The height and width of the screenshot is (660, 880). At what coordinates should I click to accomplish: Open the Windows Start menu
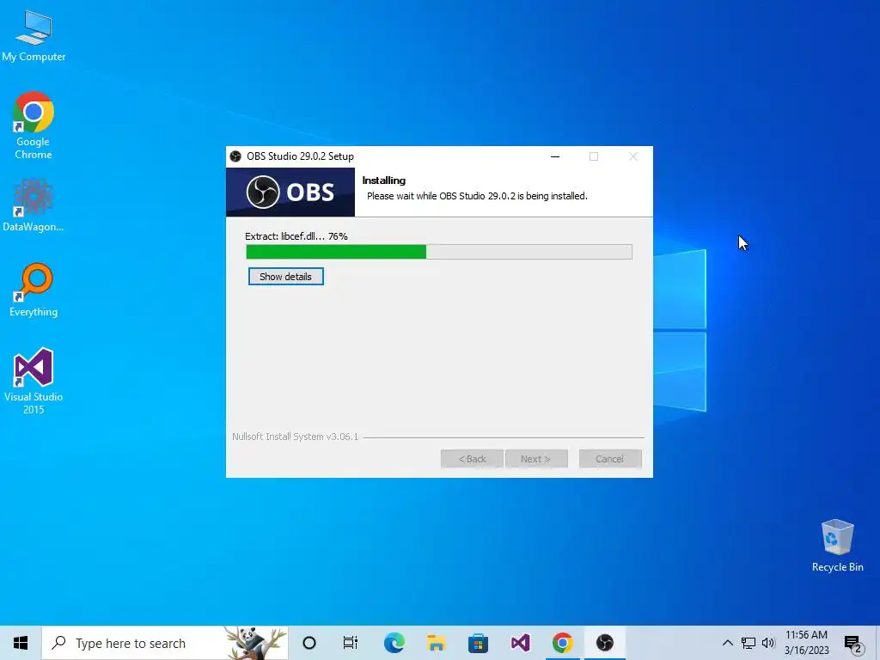click(x=21, y=643)
